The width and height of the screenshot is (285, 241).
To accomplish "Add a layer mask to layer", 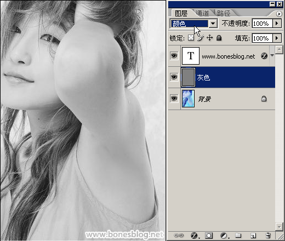I will 209,236.
